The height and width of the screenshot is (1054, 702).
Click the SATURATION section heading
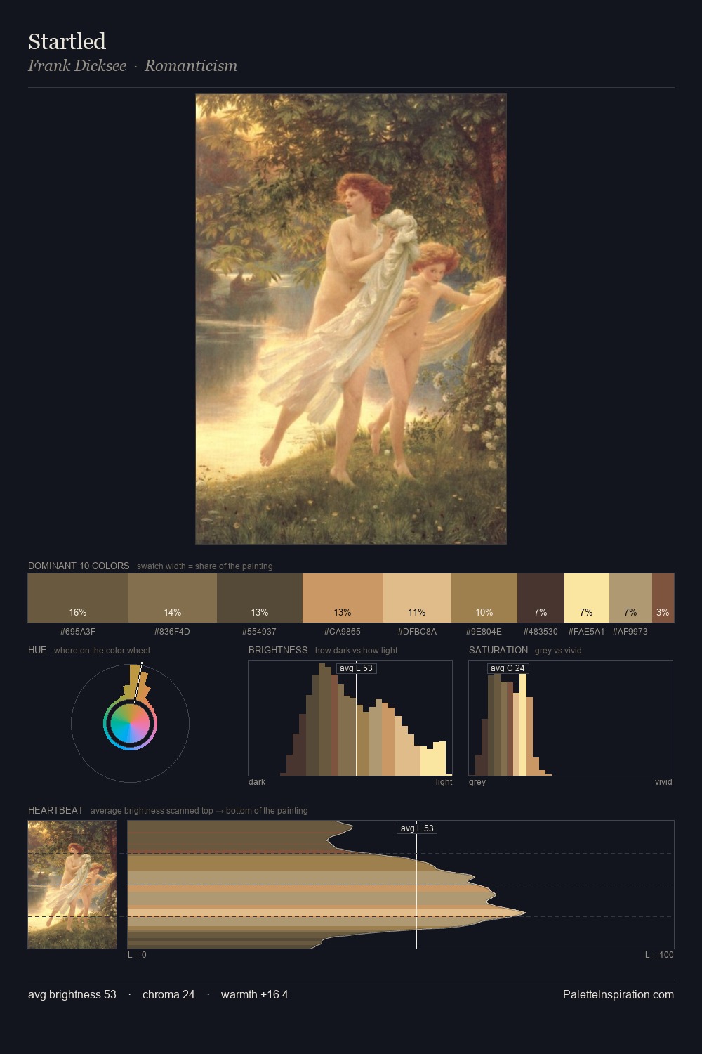pos(498,650)
